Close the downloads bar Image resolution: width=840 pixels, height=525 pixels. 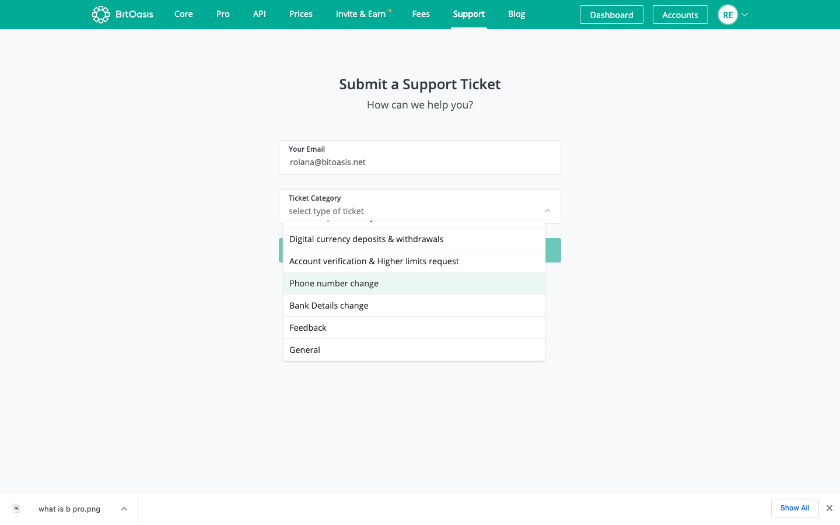pyautogui.click(x=829, y=508)
